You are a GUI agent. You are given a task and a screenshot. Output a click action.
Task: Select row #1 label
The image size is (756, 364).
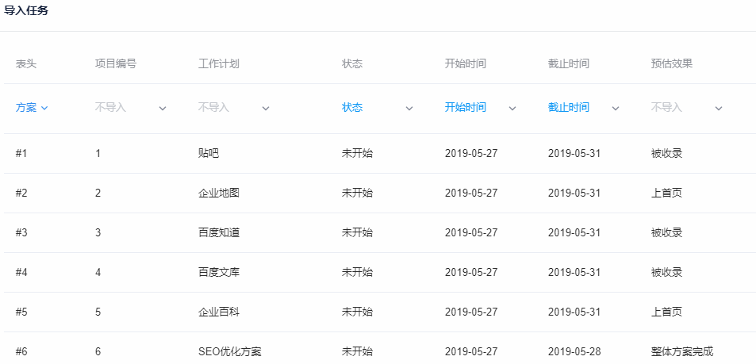pyautogui.click(x=21, y=154)
